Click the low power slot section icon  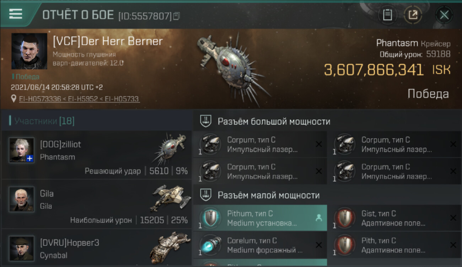click(x=206, y=195)
